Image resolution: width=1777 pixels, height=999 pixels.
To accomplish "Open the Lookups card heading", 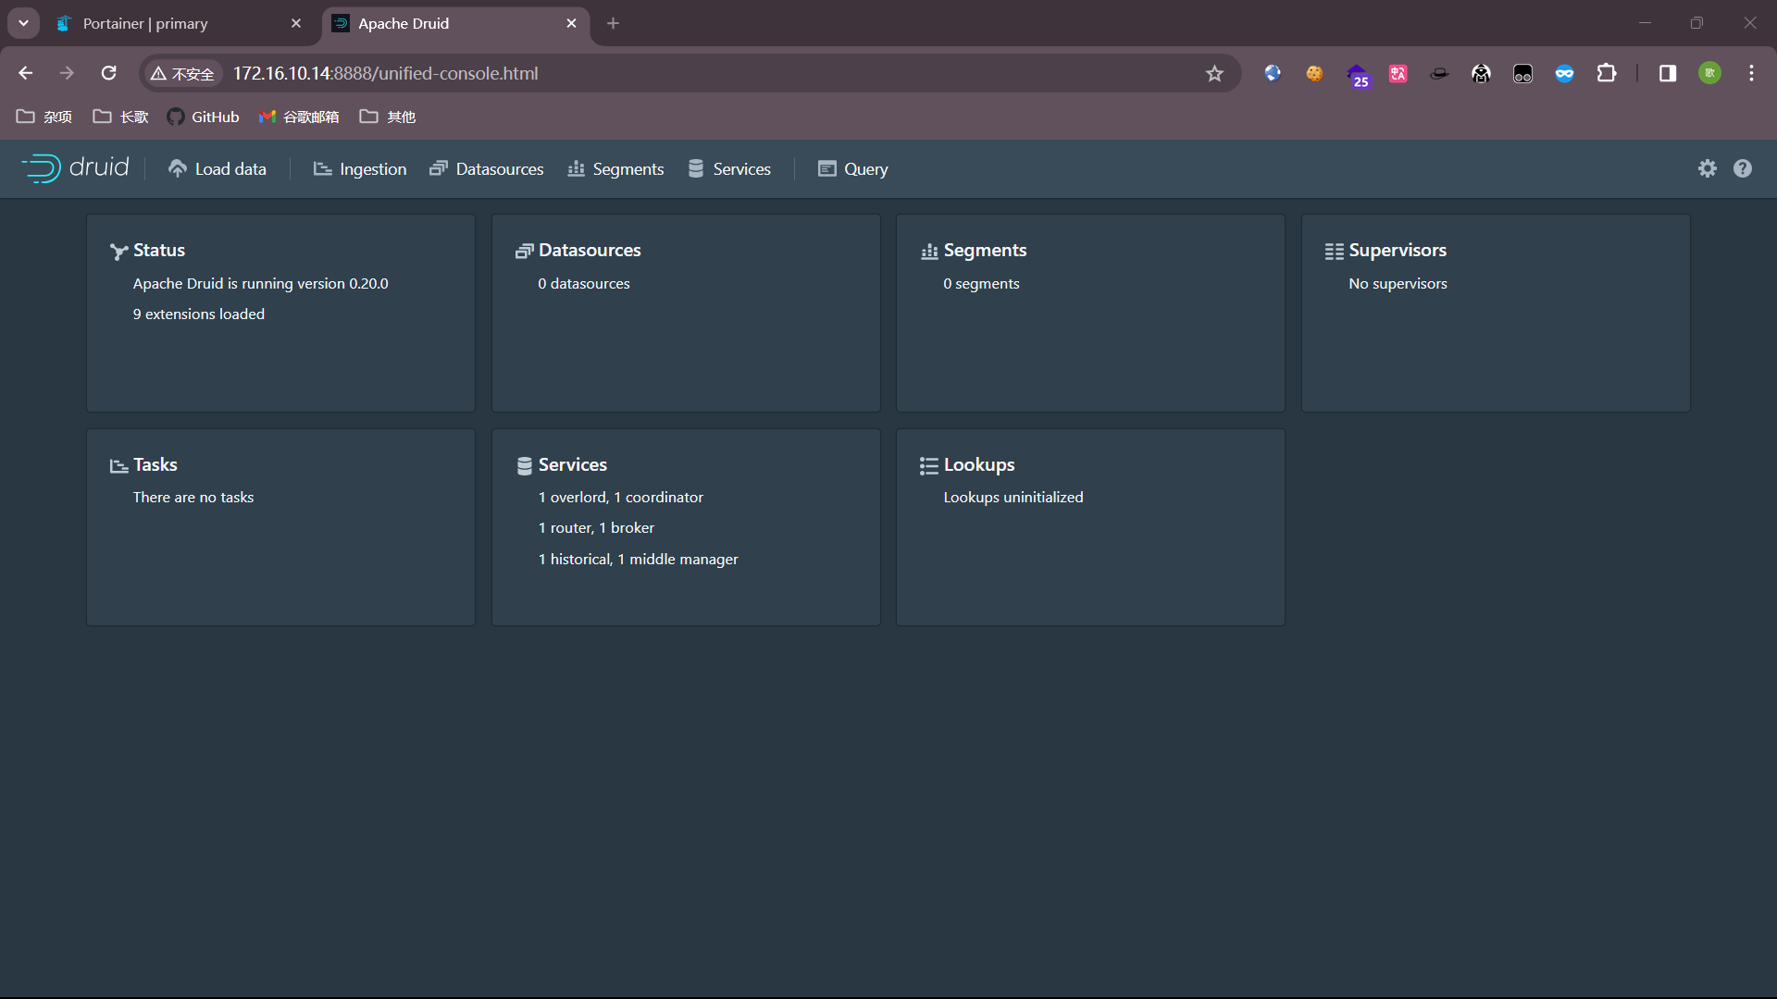I will coord(979,464).
